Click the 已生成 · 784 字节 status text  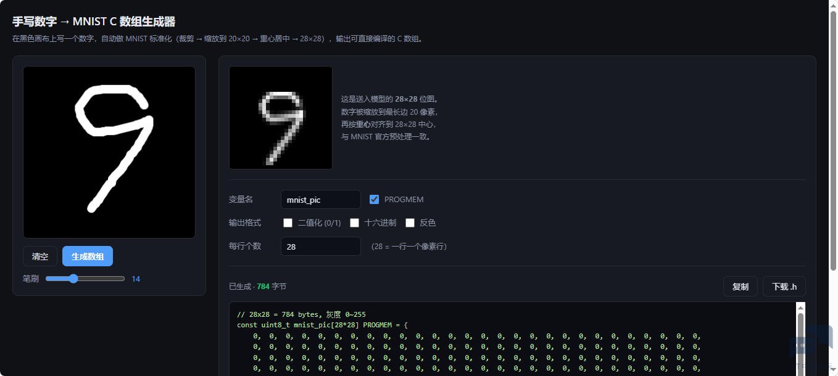(257, 287)
